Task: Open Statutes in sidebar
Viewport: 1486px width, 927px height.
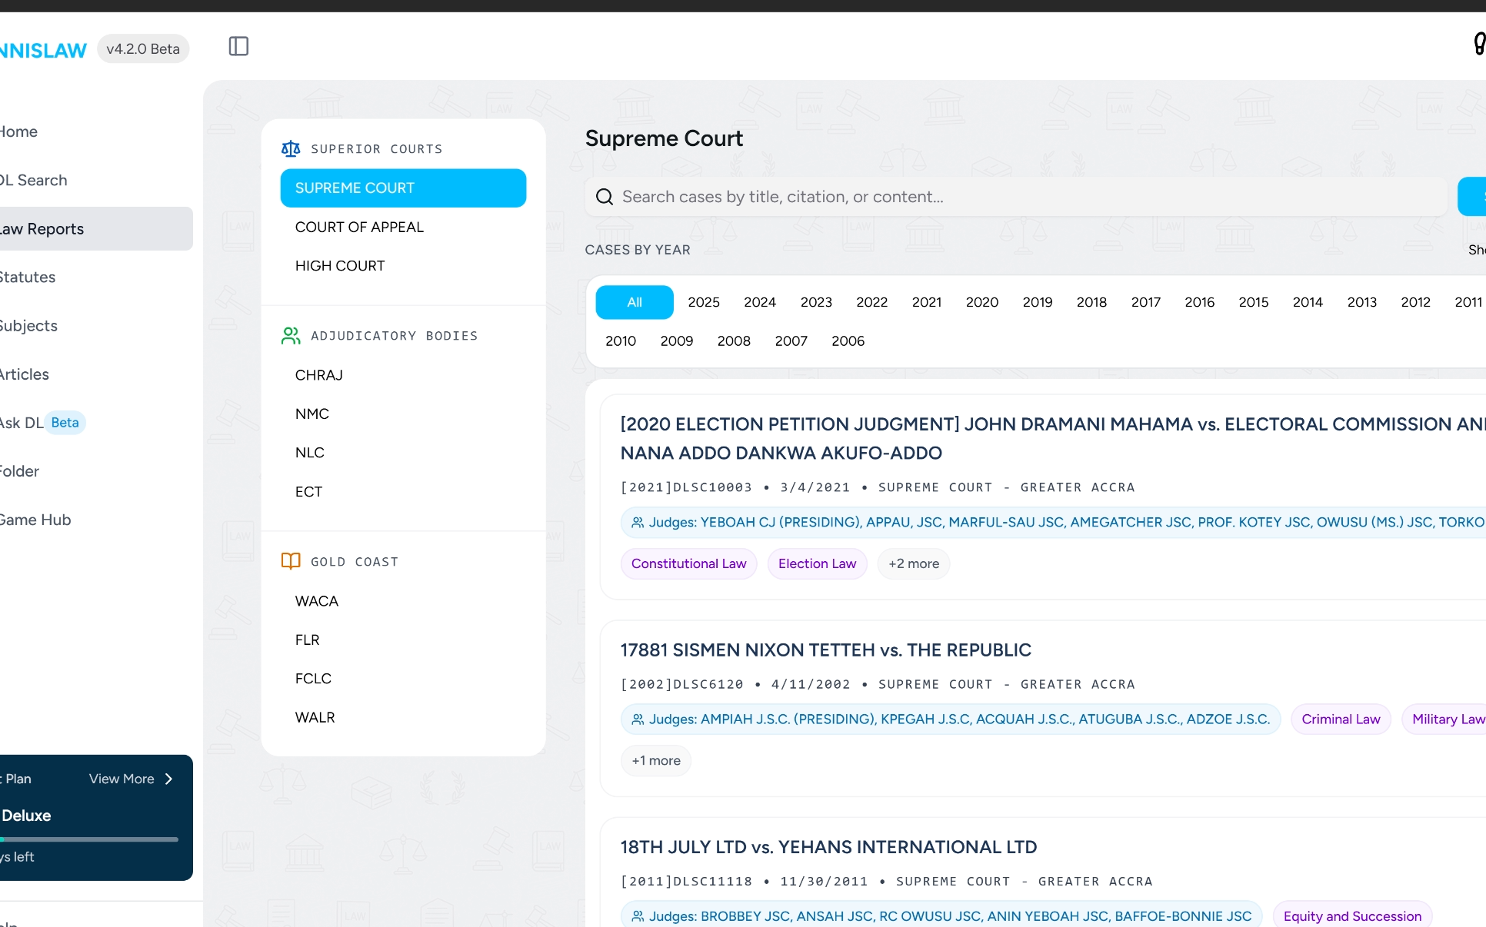Action: click(x=28, y=277)
